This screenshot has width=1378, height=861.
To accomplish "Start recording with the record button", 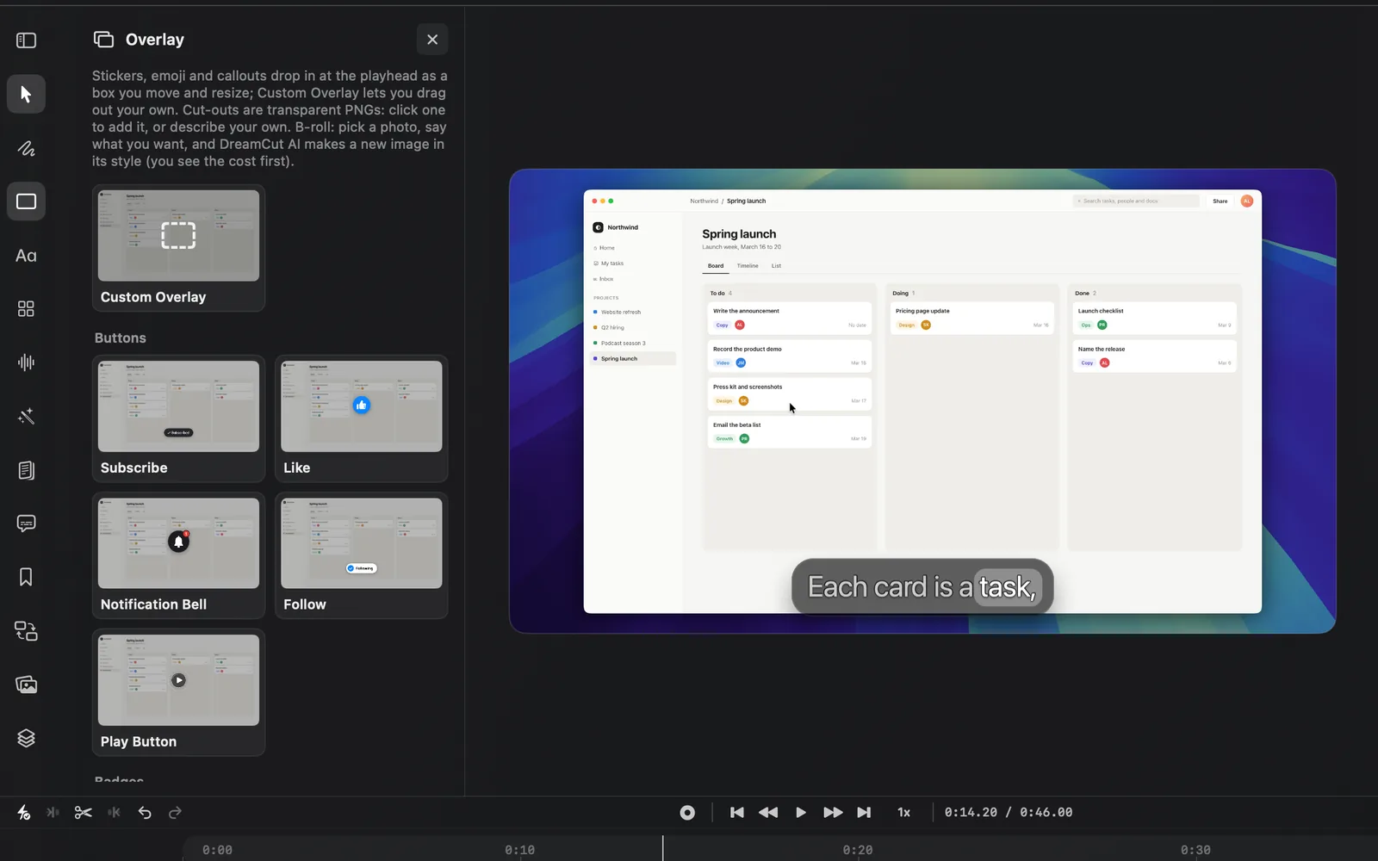I will point(687,812).
